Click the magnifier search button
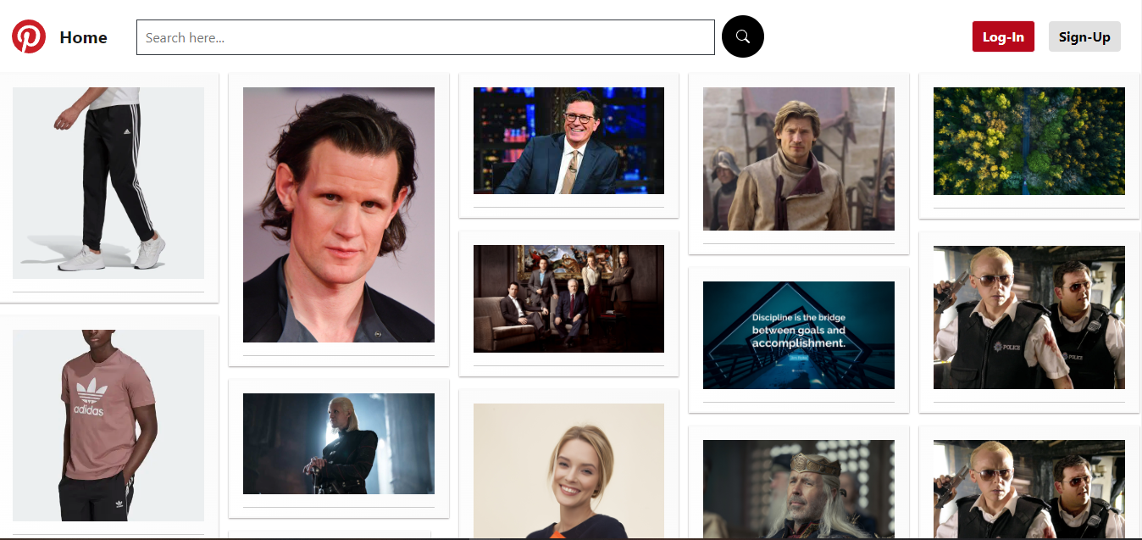This screenshot has height=540, width=1142. [743, 36]
